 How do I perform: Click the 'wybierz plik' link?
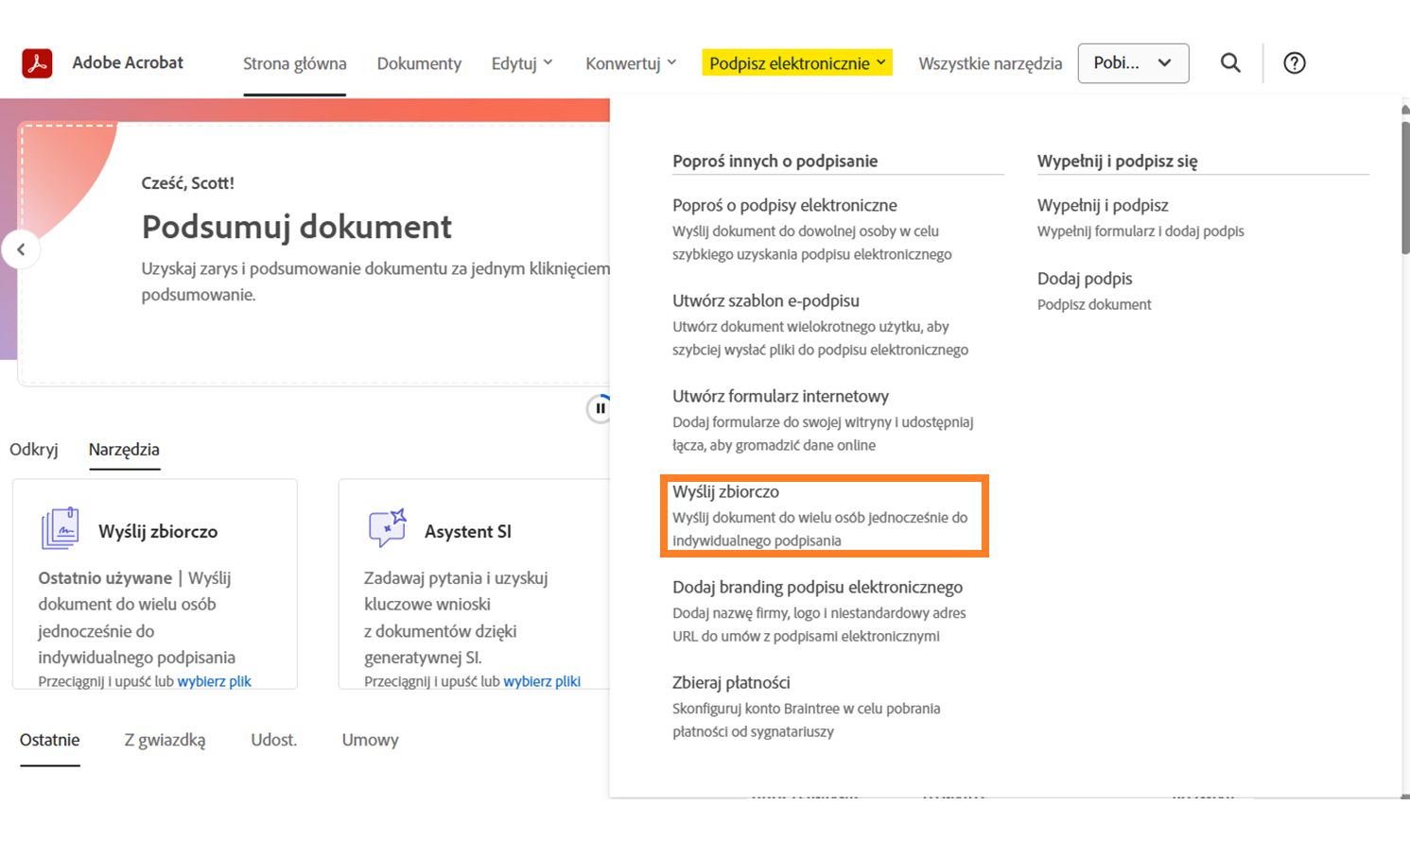215,681
